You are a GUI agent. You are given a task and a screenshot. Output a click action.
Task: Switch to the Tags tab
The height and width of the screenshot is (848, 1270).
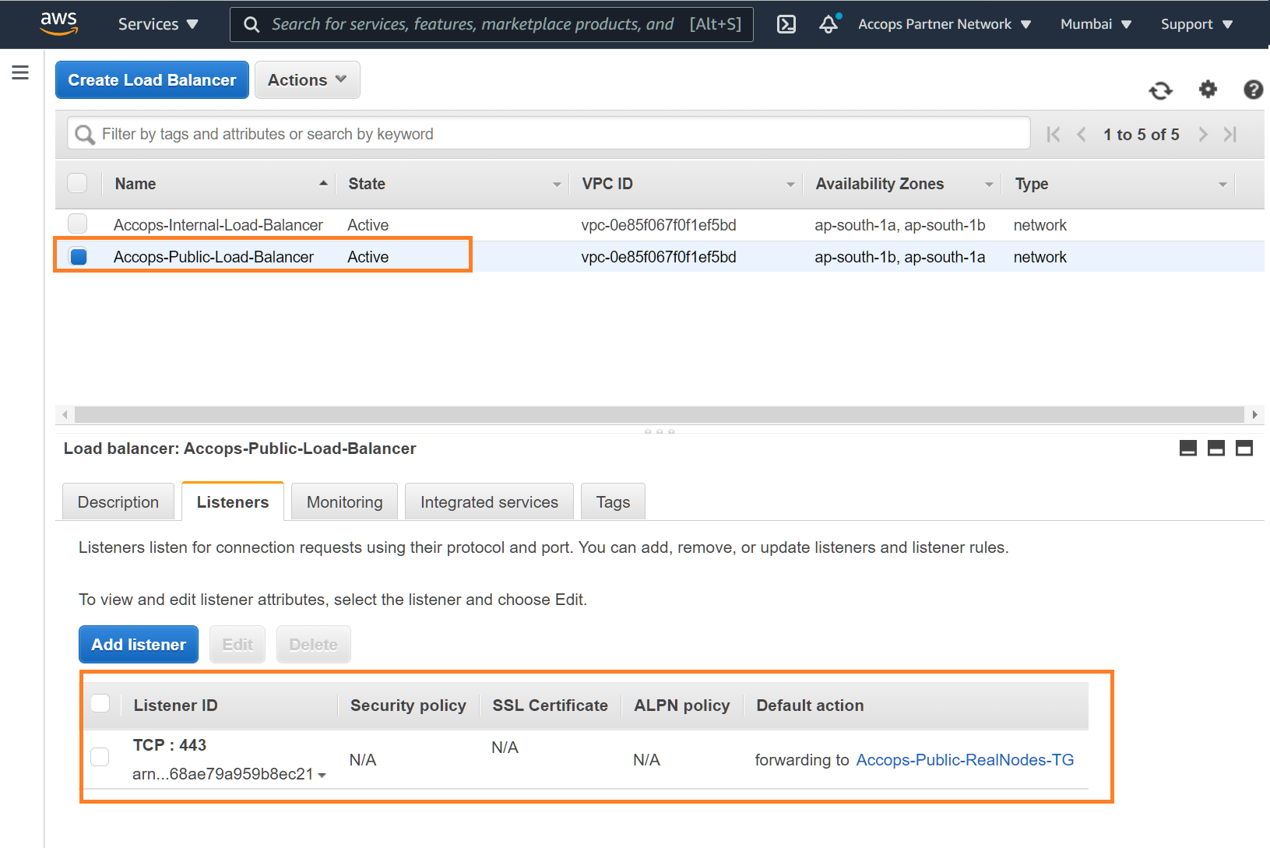pos(614,502)
